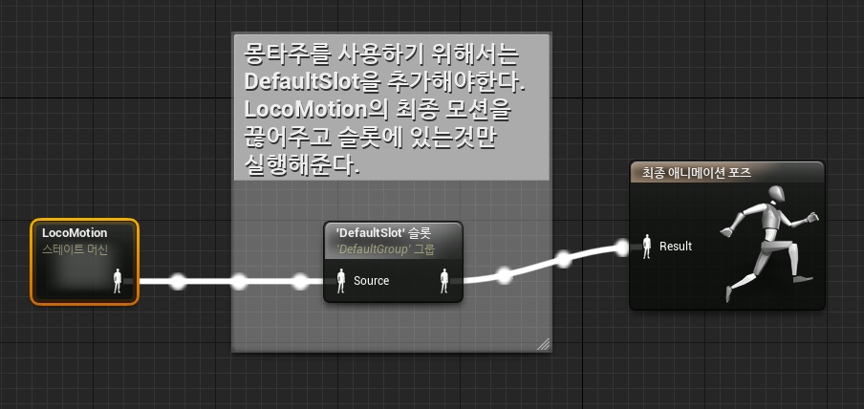Click the Source pin label
864x409 pixels.
tap(372, 281)
